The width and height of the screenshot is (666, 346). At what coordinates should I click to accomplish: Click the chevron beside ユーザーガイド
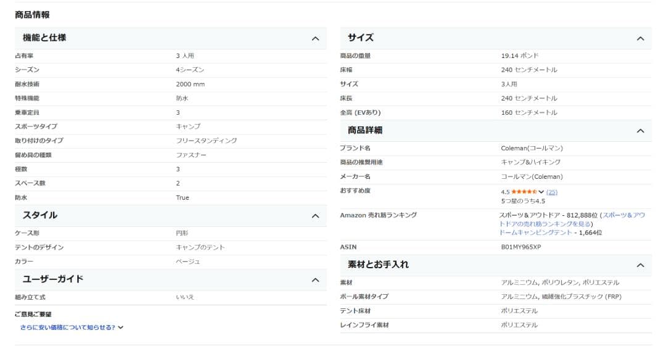click(315, 280)
